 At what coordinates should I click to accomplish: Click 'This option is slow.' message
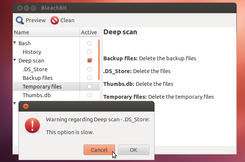point(70,132)
